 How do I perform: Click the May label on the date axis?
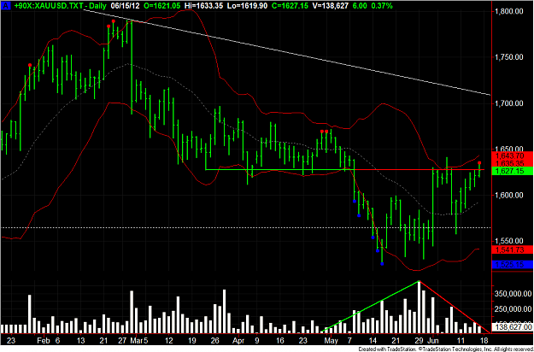(332, 340)
